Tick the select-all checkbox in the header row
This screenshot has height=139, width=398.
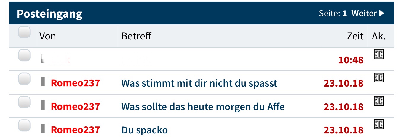coord(24,32)
